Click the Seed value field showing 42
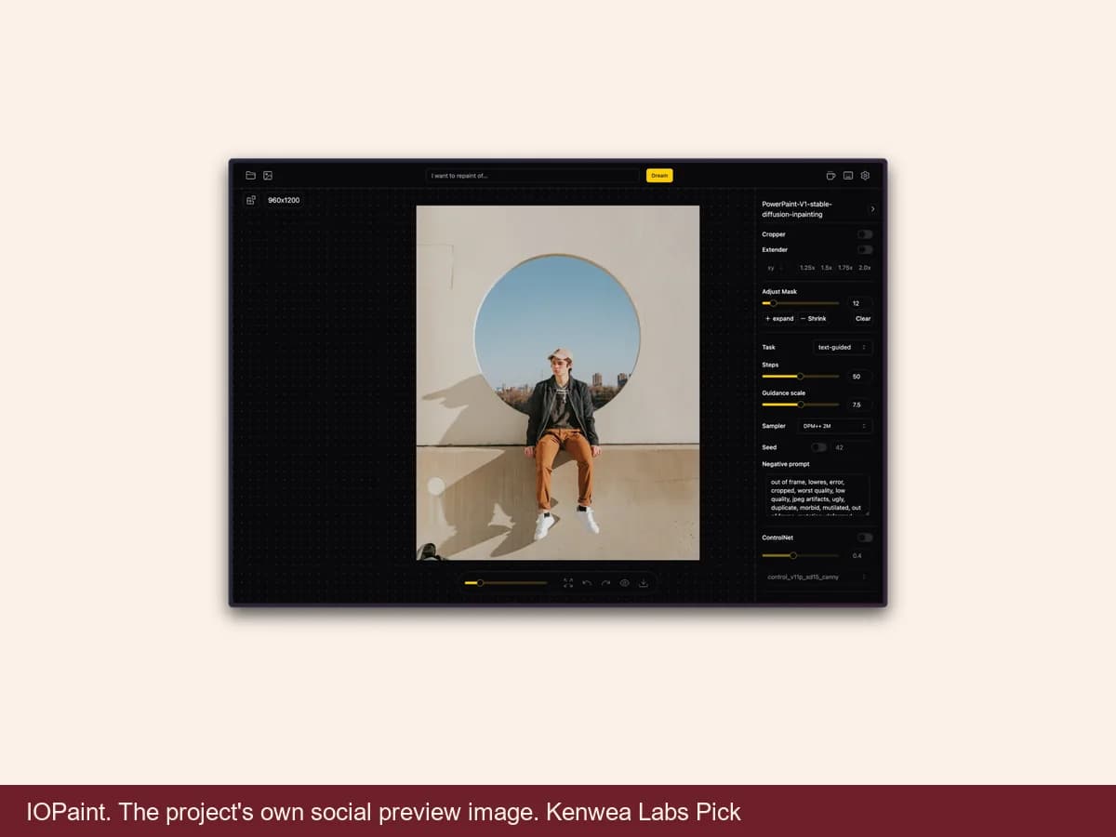The height and width of the screenshot is (837, 1116). (851, 447)
